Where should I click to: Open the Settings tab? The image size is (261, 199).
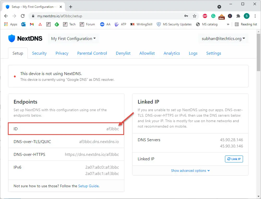pos(214,53)
